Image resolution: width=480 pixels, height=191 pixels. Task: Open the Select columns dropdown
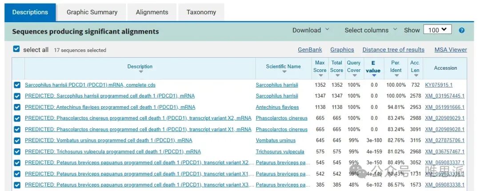[x=371, y=30]
